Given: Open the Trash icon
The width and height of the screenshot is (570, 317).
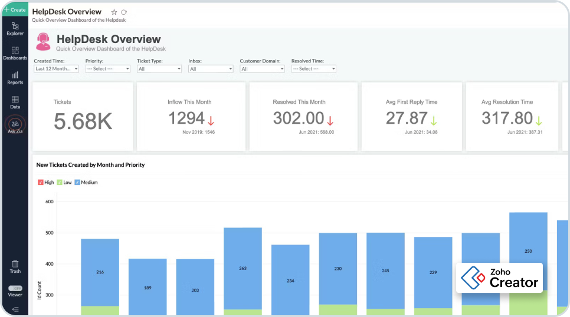Looking at the screenshot, I should (15, 266).
